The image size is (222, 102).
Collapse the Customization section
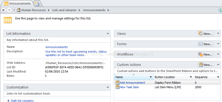click(108, 87)
